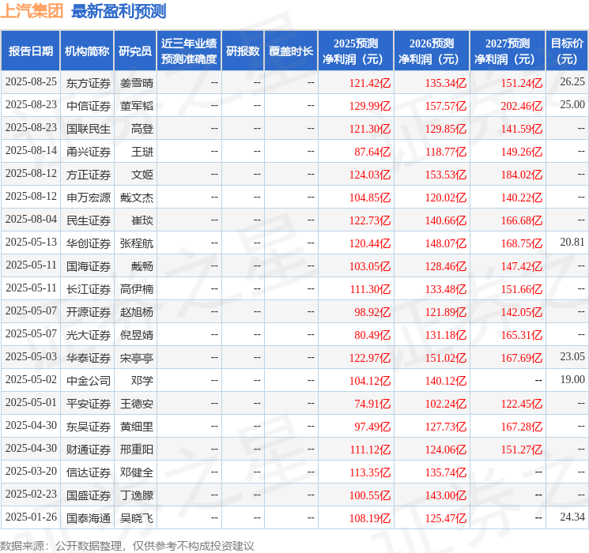The height and width of the screenshot is (553, 589).
Task: Click the 2027预测净利润 column header
Action: click(508, 51)
